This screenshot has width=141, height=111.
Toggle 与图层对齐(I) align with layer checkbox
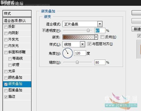coord(89,44)
